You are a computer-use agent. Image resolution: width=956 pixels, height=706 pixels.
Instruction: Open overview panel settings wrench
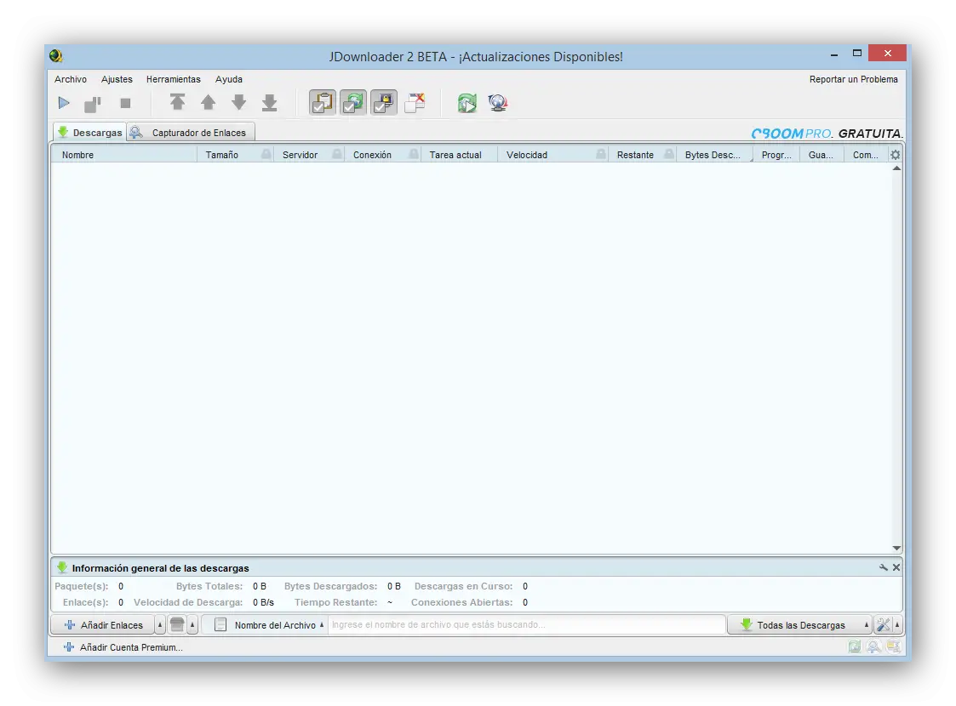884,567
